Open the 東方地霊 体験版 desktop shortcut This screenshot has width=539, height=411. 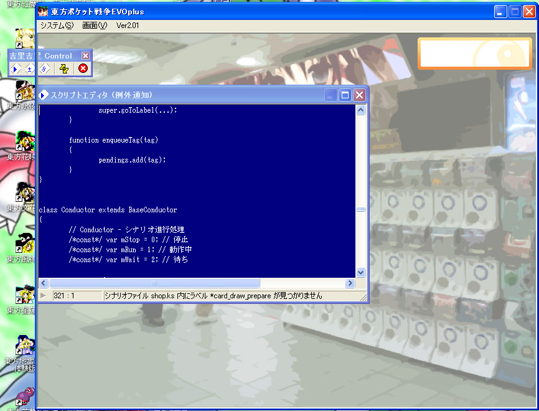[x=25, y=347]
